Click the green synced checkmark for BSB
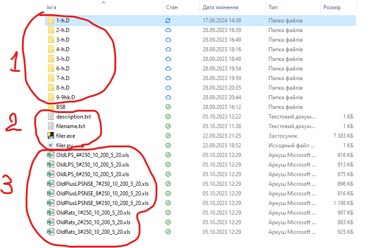Viewport: 370px width, 248px height. [x=168, y=107]
